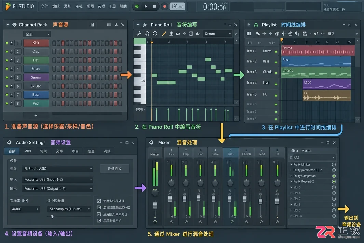This screenshot has height=243, width=364.
Task: Open the 工具 menu
Action: 112,7
